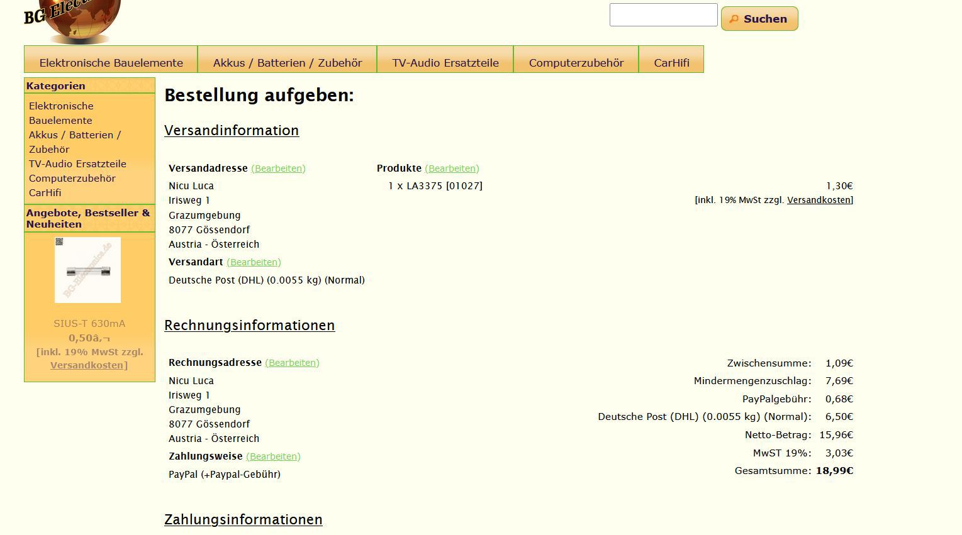This screenshot has width=962, height=535.
Task: Select the TV-Audio Ersatzteile navigation tab
Action: pyautogui.click(x=445, y=62)
